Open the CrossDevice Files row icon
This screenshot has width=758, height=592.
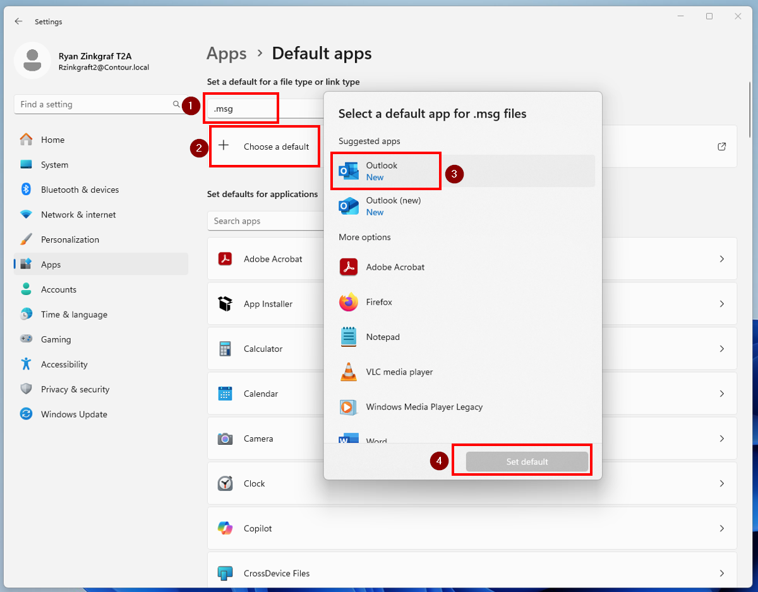point(226,573)
